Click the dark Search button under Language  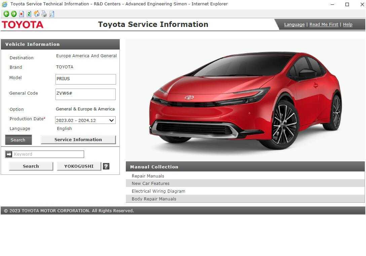tap(19, 140)
